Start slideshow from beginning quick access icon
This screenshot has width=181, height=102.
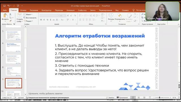pos(18,6)
